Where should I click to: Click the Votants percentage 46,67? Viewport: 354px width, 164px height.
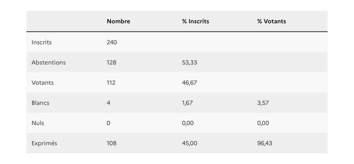tap(189, 83)
